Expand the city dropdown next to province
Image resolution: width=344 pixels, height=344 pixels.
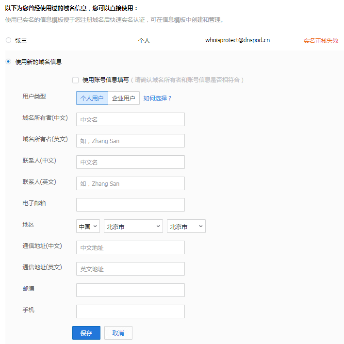[x=186, y=226]
